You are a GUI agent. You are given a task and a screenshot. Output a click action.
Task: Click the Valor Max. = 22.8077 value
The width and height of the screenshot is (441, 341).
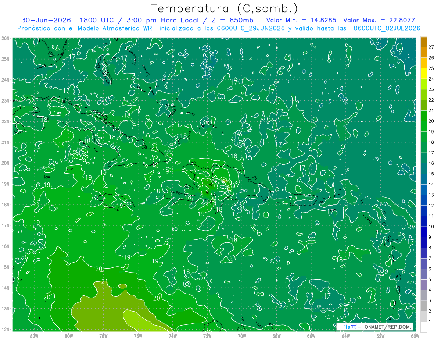point(379,20)
